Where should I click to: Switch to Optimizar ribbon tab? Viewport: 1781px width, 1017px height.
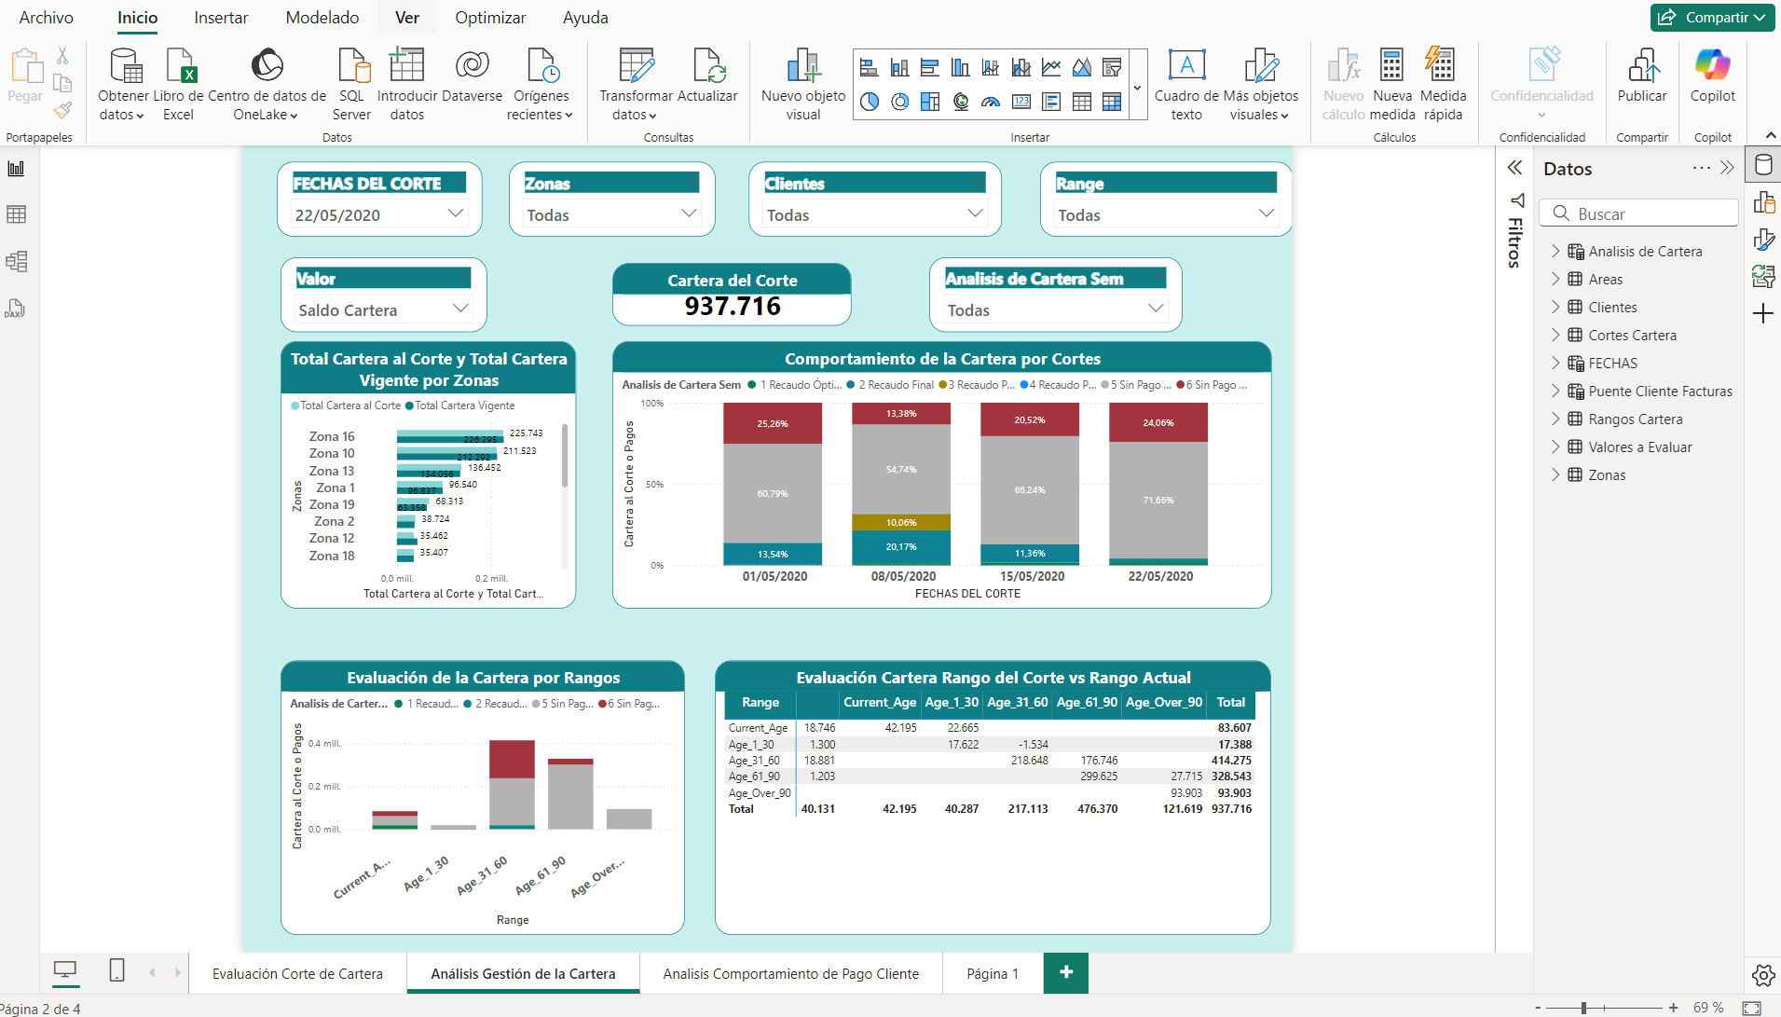pos(490,18)
